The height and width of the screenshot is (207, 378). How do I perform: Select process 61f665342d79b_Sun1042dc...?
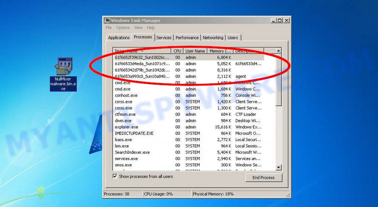[x=189, y=70]
